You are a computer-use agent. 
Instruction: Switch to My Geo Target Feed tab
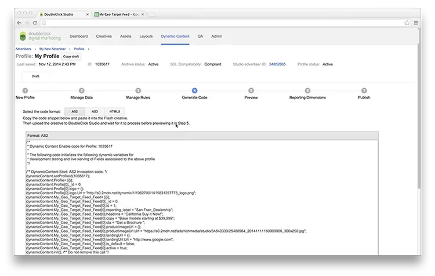[x=122, y=13]
